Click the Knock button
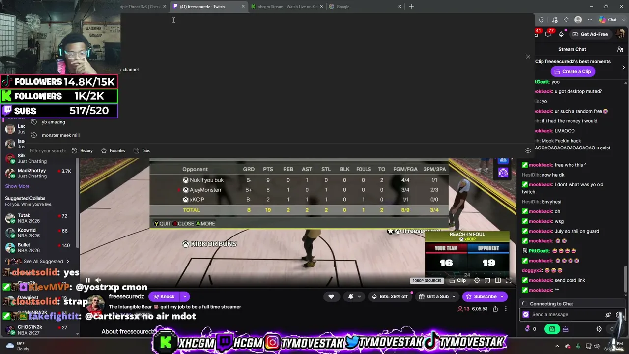 click(164, 296)
